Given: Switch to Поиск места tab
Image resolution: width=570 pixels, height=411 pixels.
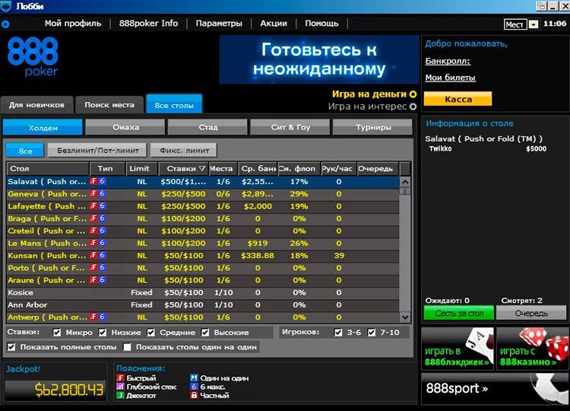Looking at the screenshot, I should click(x=109, y=105).
